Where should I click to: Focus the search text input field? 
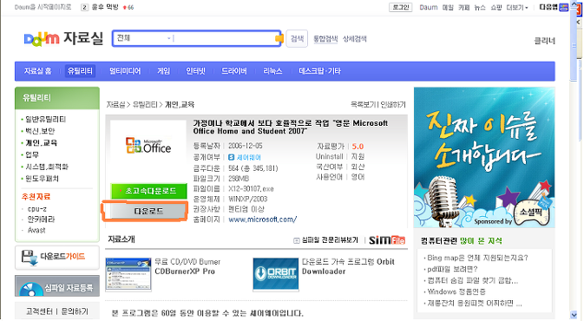224,38
